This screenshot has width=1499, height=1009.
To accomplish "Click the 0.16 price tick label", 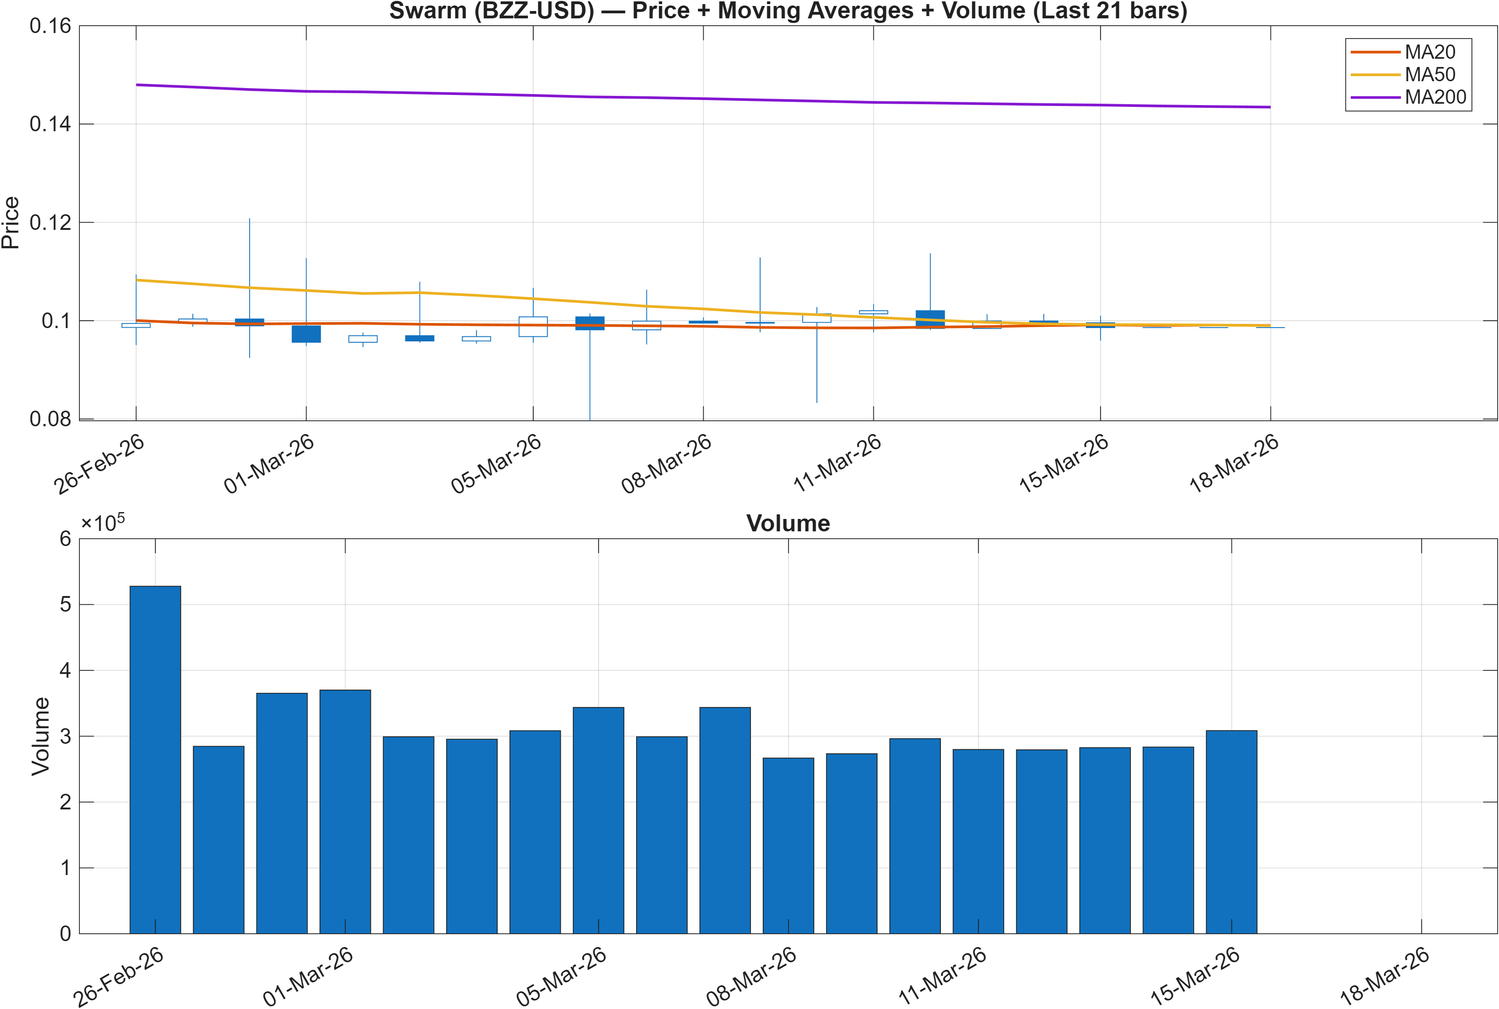I will tap(50, 26).
